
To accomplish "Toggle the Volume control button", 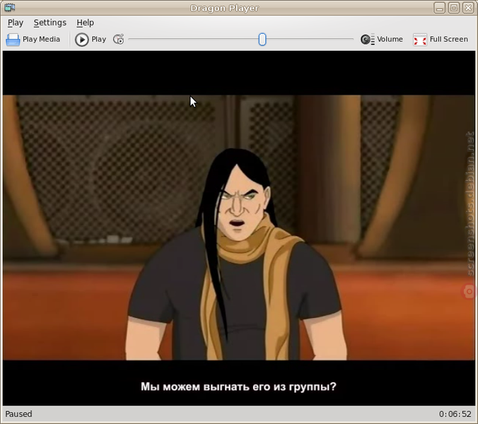I will pos(381,40).
